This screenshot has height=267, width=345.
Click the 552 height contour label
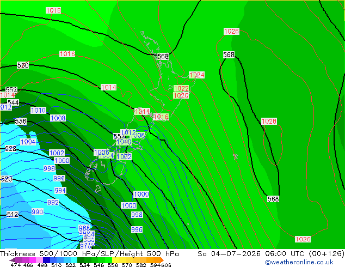click(11, 90)
